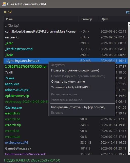Click the D:\2 path field
The image size is (130, 163).
coord(8,12)
